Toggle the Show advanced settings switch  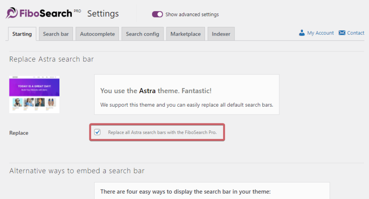157,14
